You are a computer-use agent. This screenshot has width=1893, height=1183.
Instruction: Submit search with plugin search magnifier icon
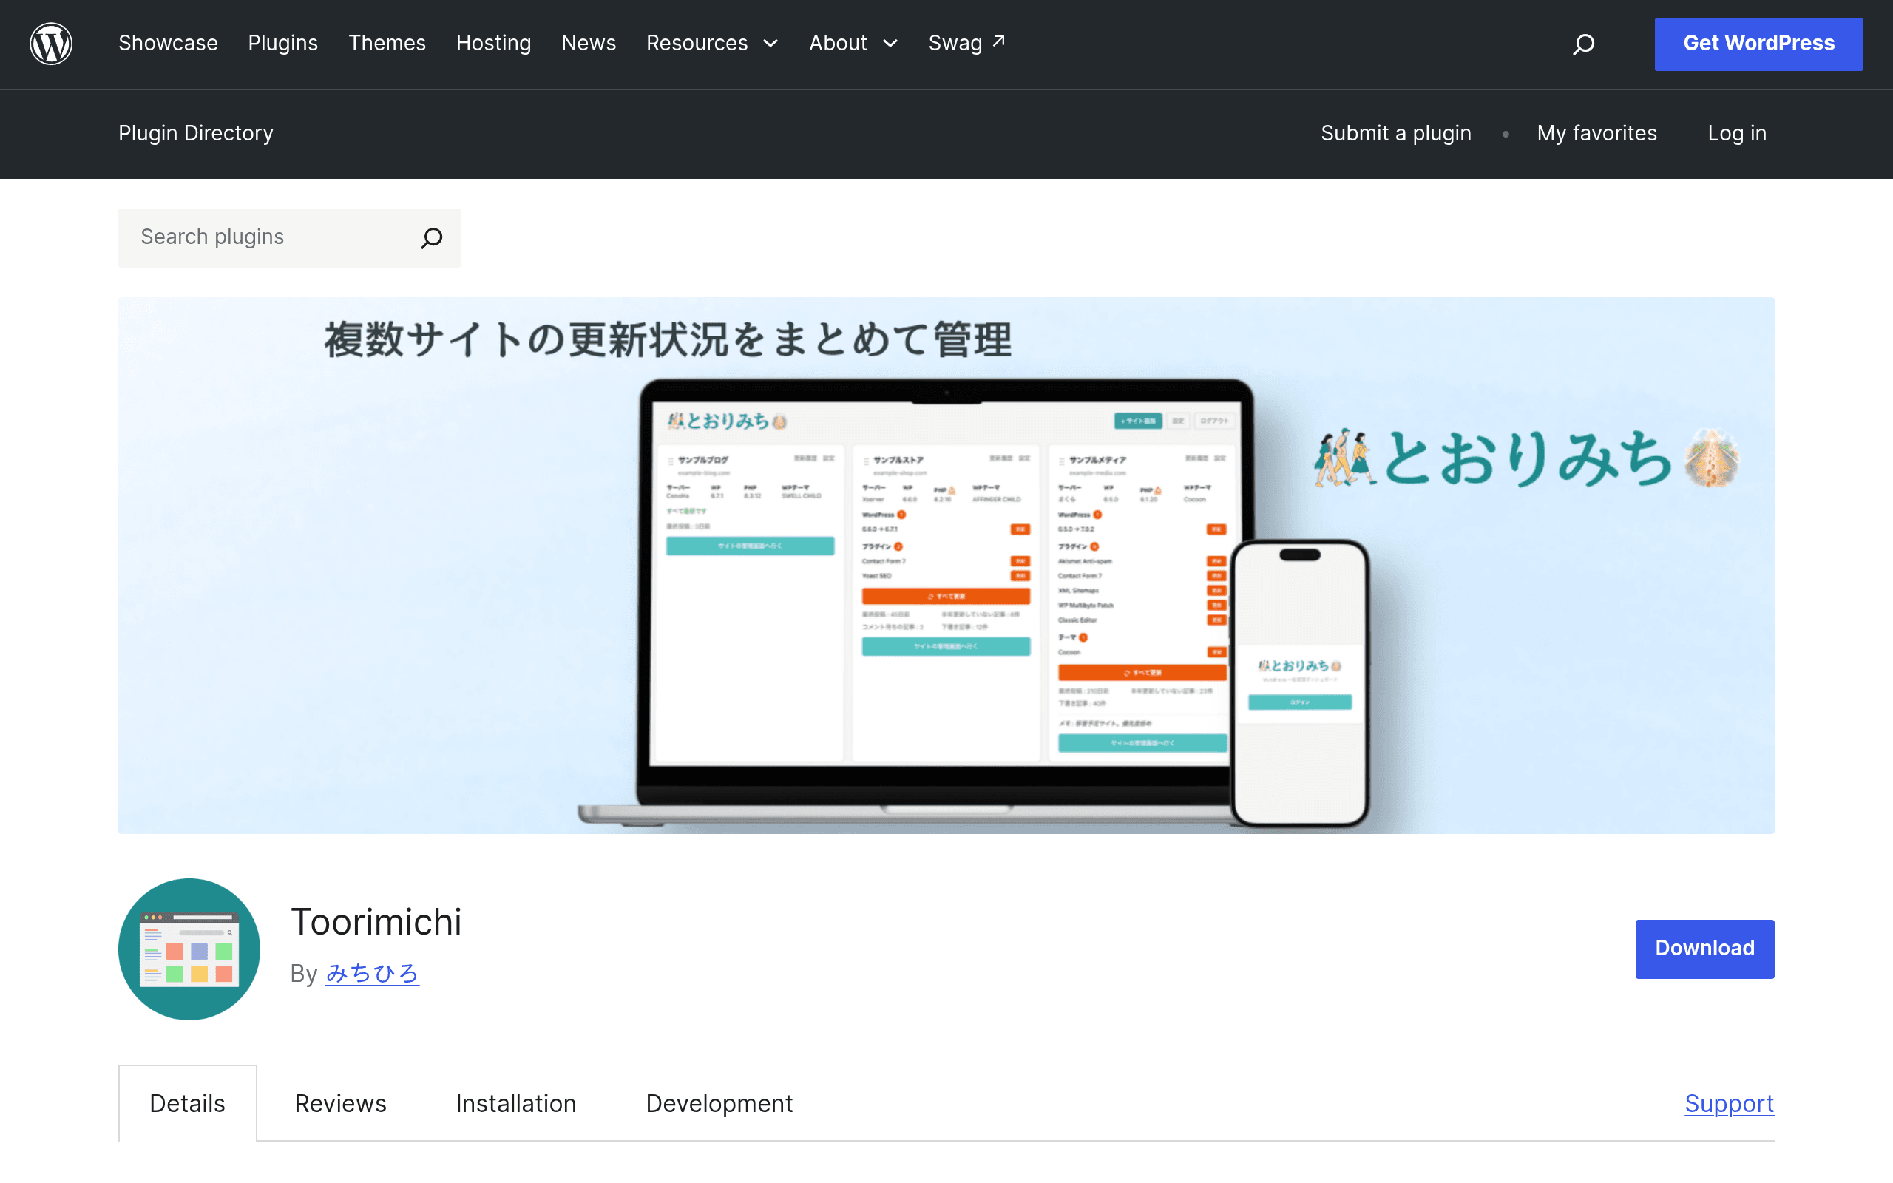coord(431,238)
